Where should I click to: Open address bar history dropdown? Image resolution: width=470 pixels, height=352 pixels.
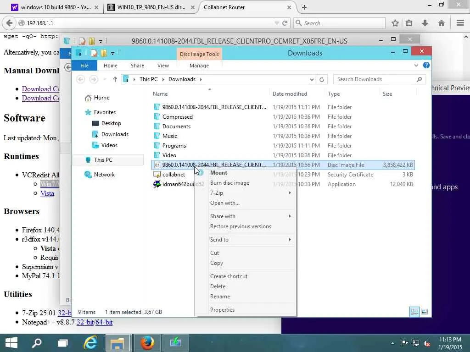[x=312, y=79]
